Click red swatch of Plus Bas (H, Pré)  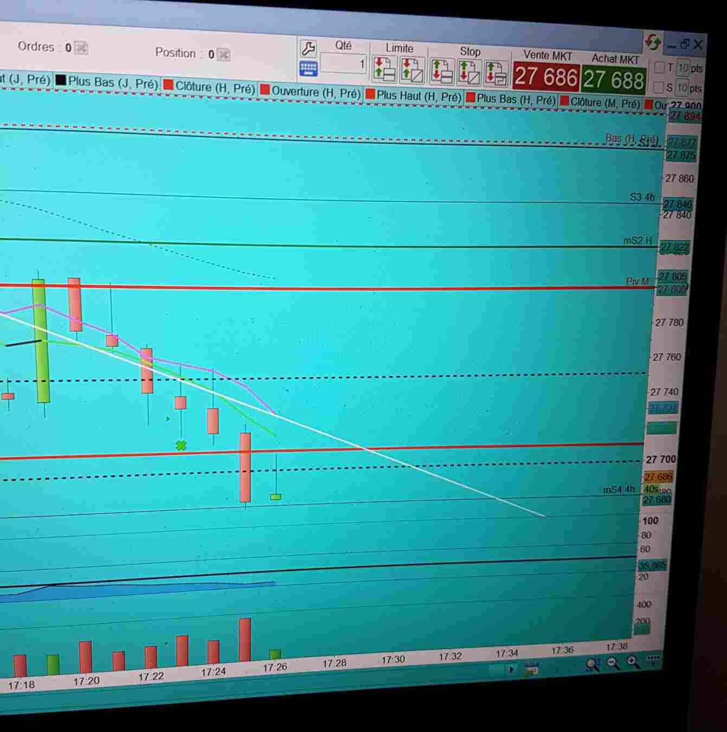click(x=471, y=98)
